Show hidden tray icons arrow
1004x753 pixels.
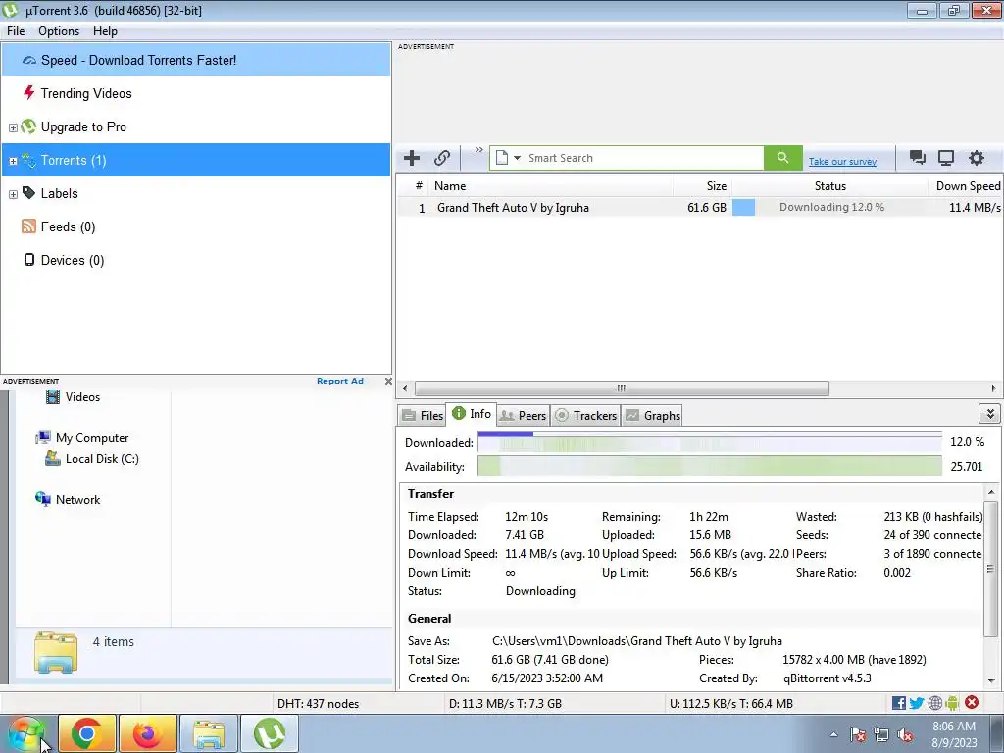click(833, 734)
